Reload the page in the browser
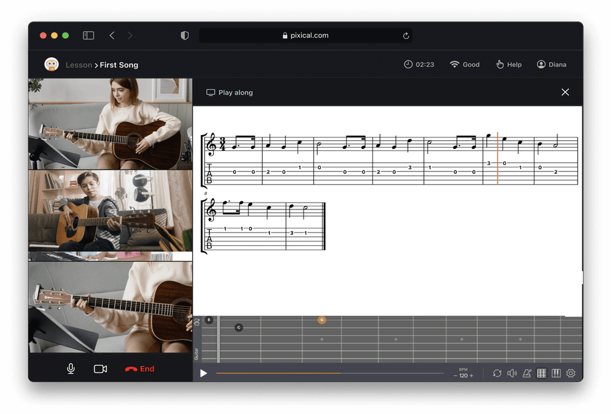This screenshot has height=414, width=611. [x=406, y=36]
